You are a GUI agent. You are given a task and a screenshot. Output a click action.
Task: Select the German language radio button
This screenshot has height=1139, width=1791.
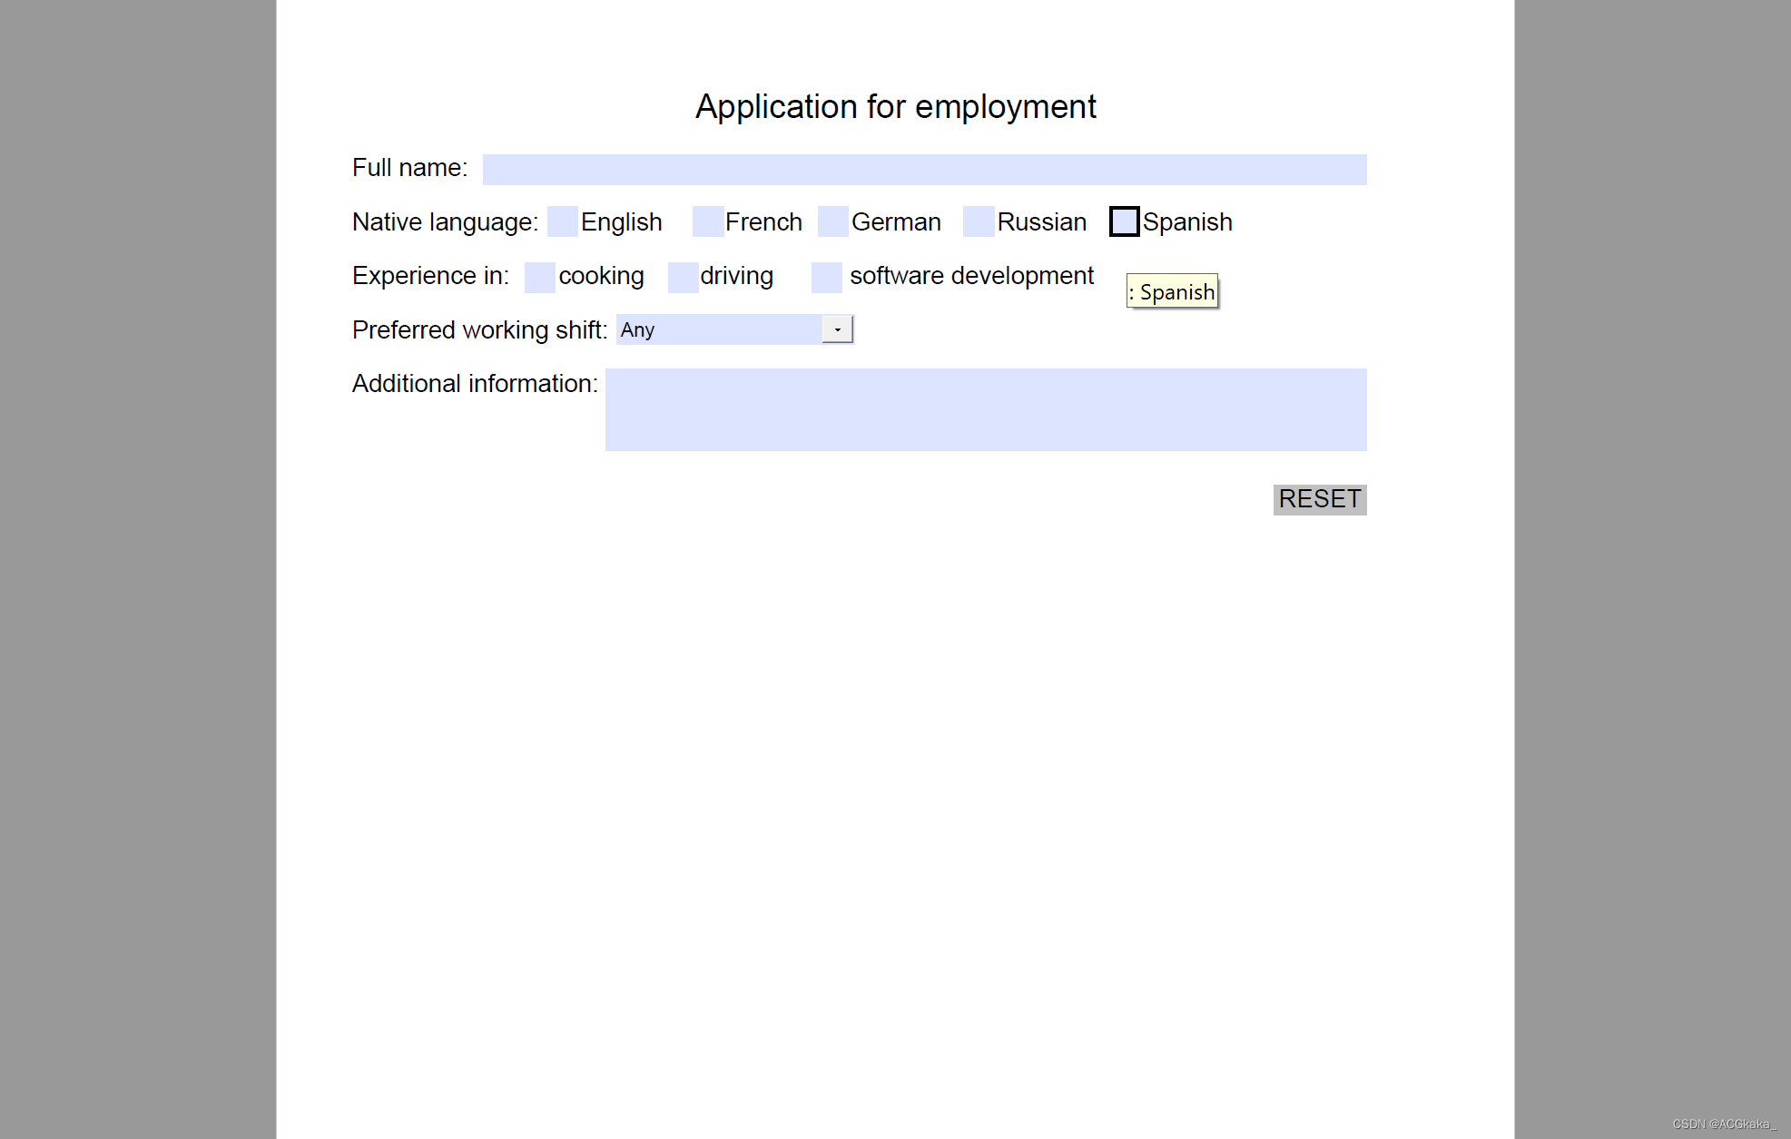[x=831, y=221]
